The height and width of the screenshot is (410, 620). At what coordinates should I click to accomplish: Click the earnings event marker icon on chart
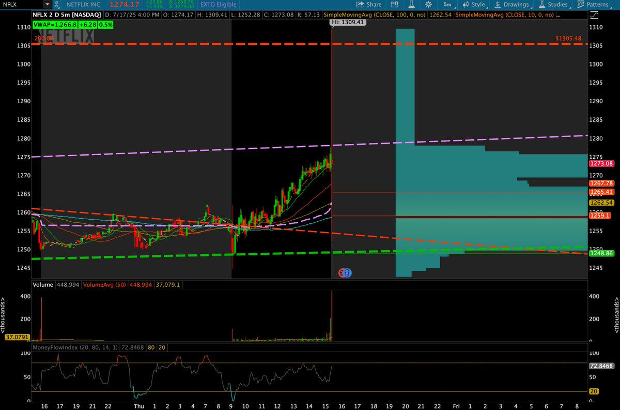click(x=345, y=272)
